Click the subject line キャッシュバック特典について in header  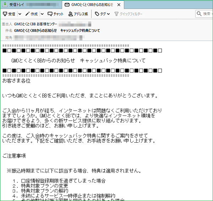pyautogui.click(x=80, y=31)
